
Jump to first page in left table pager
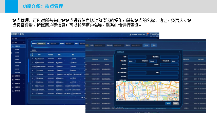click(82, 98)
